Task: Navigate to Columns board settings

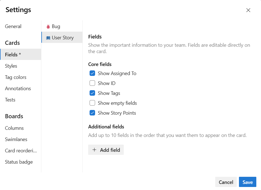Action: (14, 128)
